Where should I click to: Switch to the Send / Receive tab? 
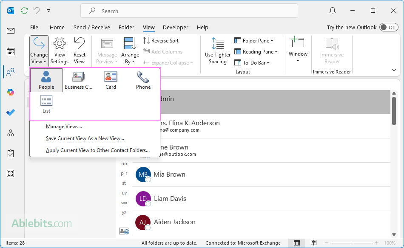pyautogui.click(x=92, y=27)
